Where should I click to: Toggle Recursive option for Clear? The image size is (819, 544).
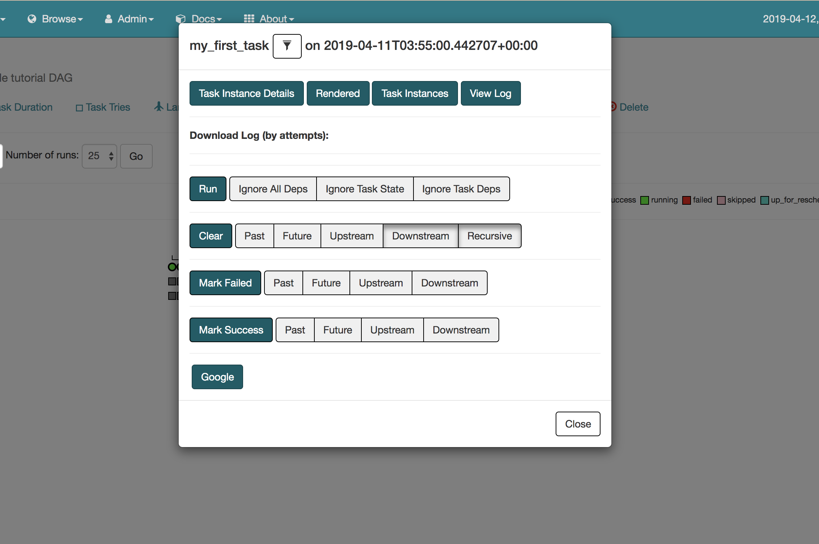pyautogui.click(x=489, y=236)
